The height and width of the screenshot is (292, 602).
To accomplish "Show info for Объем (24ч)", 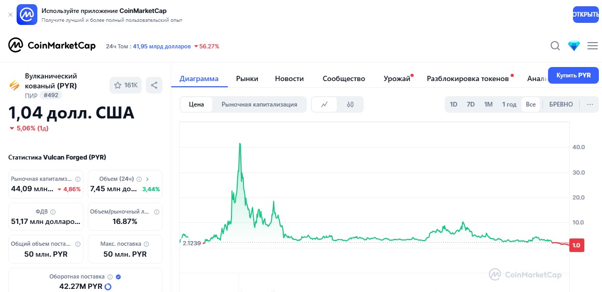I will tap(139, 179).
